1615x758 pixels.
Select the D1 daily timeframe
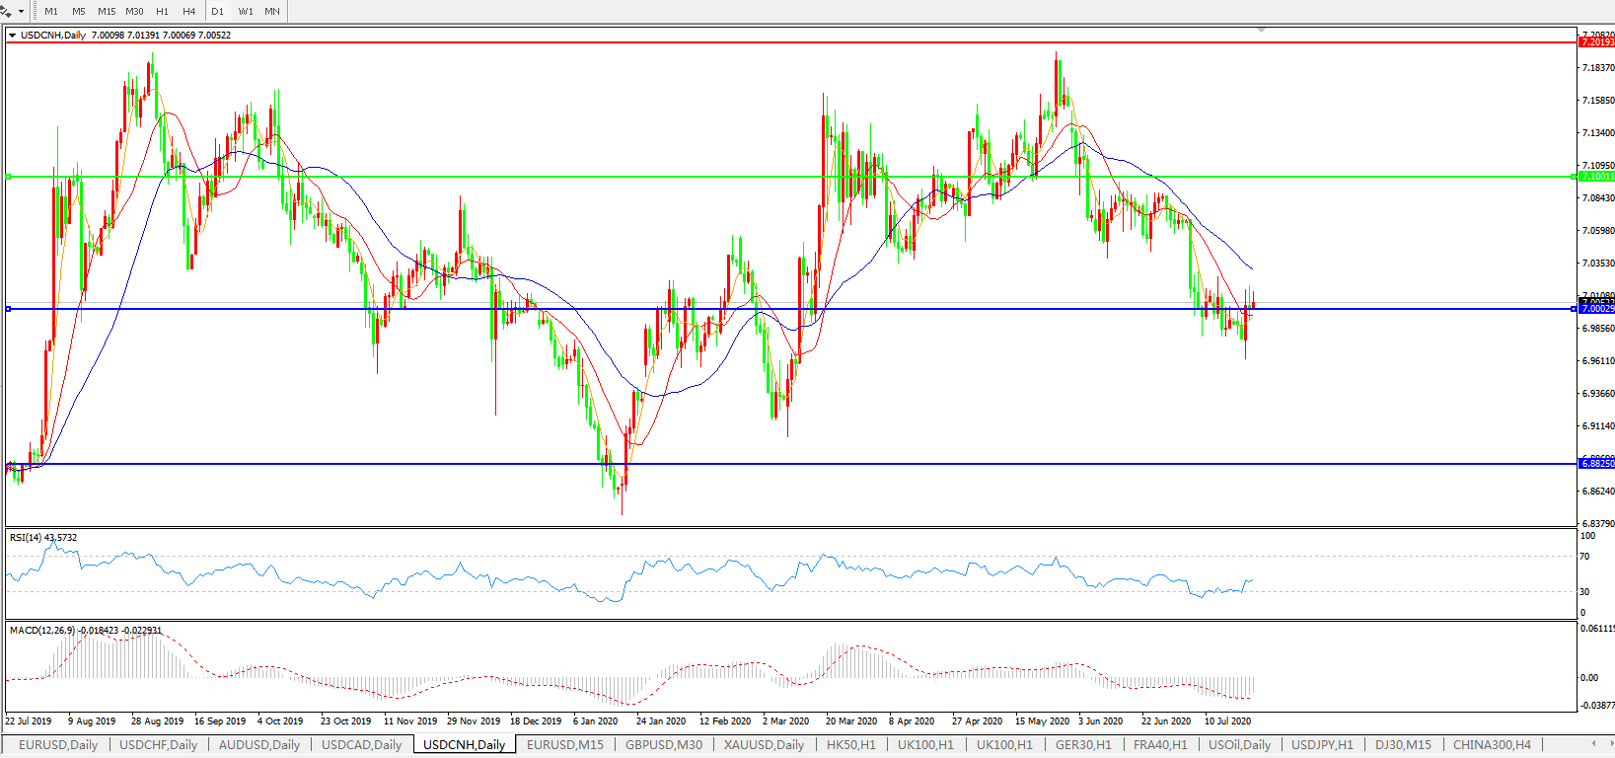(217, 12)
